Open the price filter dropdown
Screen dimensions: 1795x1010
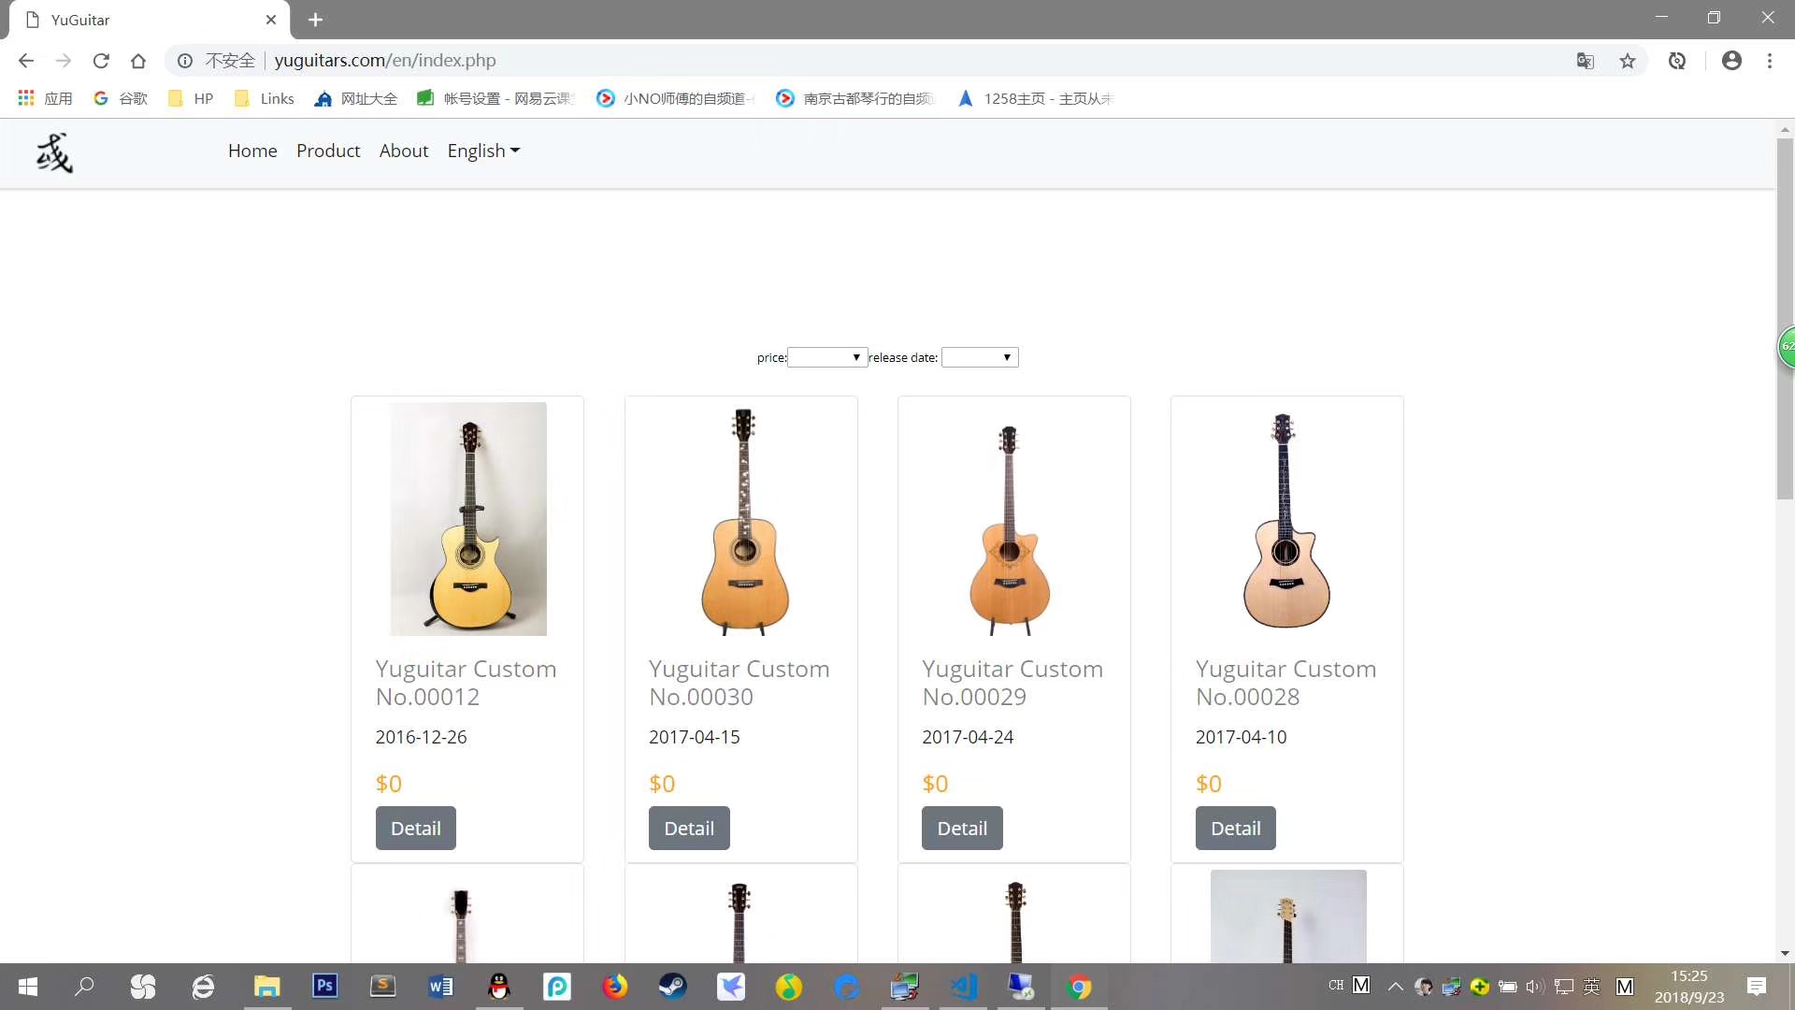(827, 357)
